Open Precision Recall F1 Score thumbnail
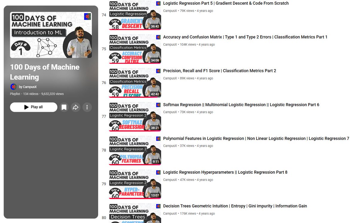Image resolution: width=359 pixels, height=223 pixels. 135,83
